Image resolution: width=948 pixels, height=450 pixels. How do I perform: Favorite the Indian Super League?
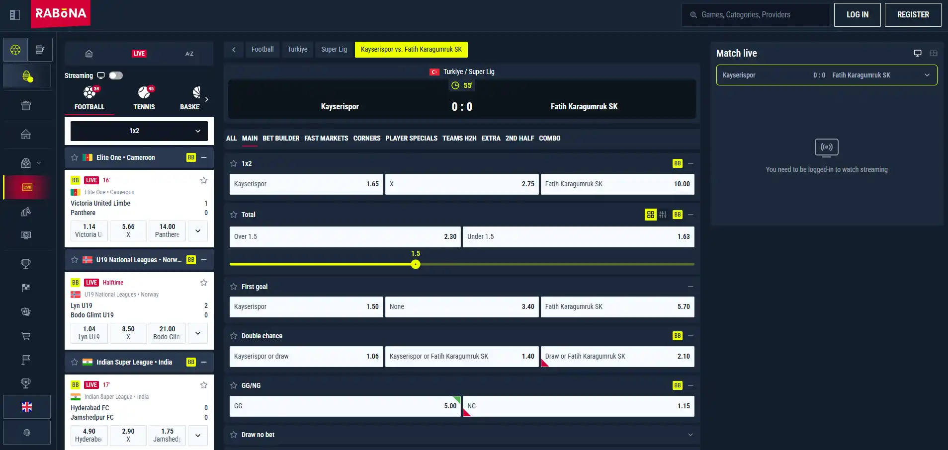coord(75,362)
